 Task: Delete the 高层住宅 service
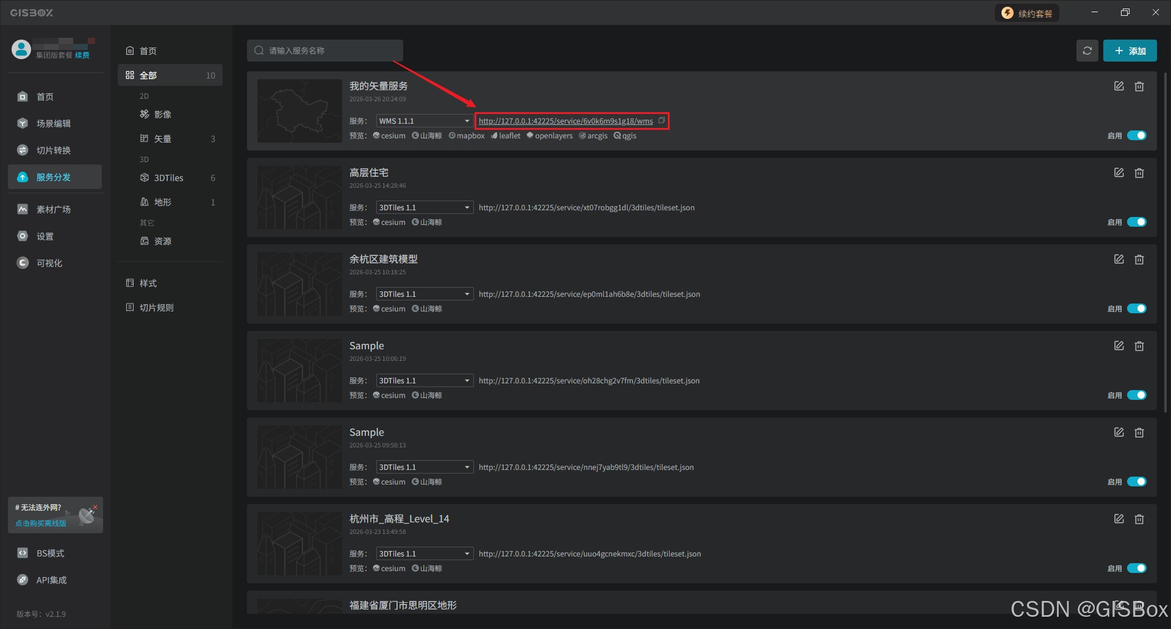point(1139,173)
